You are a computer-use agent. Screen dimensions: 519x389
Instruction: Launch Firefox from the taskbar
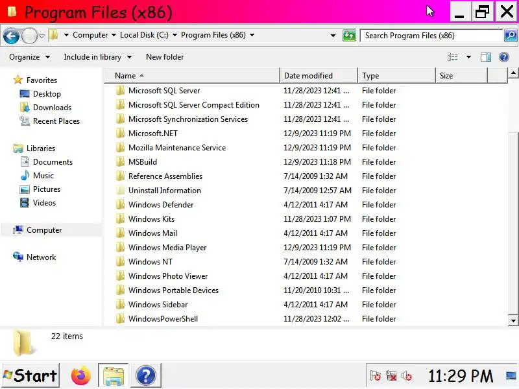[x=80, y=375]
